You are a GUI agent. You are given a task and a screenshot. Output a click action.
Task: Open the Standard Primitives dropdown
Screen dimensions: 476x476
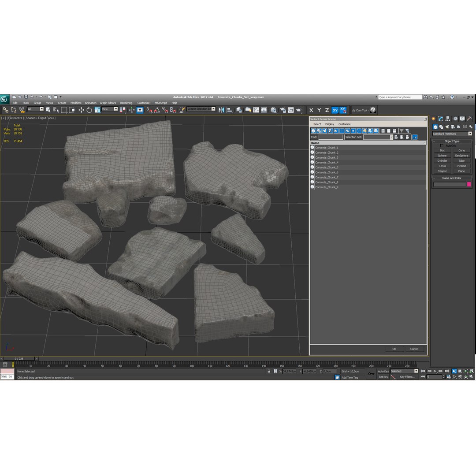tap(452, 134)
